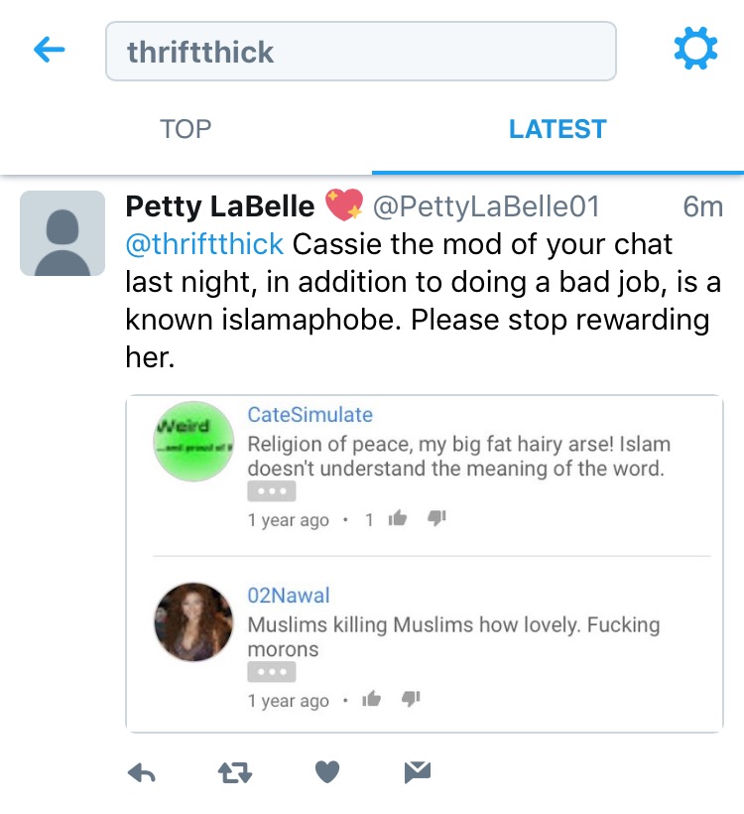Expand ellipsis under 02Nawal comment
This screenshot has width=744, height=814.
[x=271, y=672]
